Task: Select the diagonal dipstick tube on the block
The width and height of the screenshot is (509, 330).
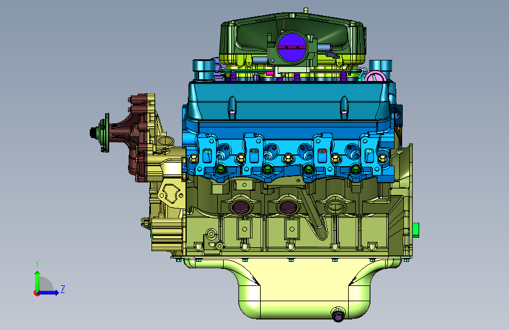Action: [314, 213]
